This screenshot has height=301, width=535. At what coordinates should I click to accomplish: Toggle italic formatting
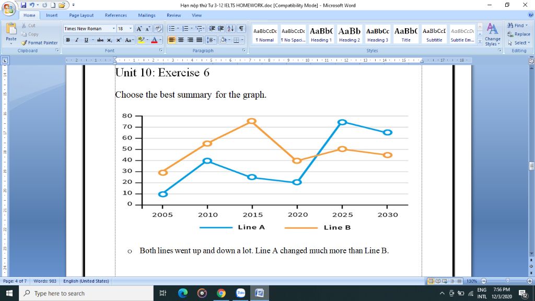tap(77, 40)
